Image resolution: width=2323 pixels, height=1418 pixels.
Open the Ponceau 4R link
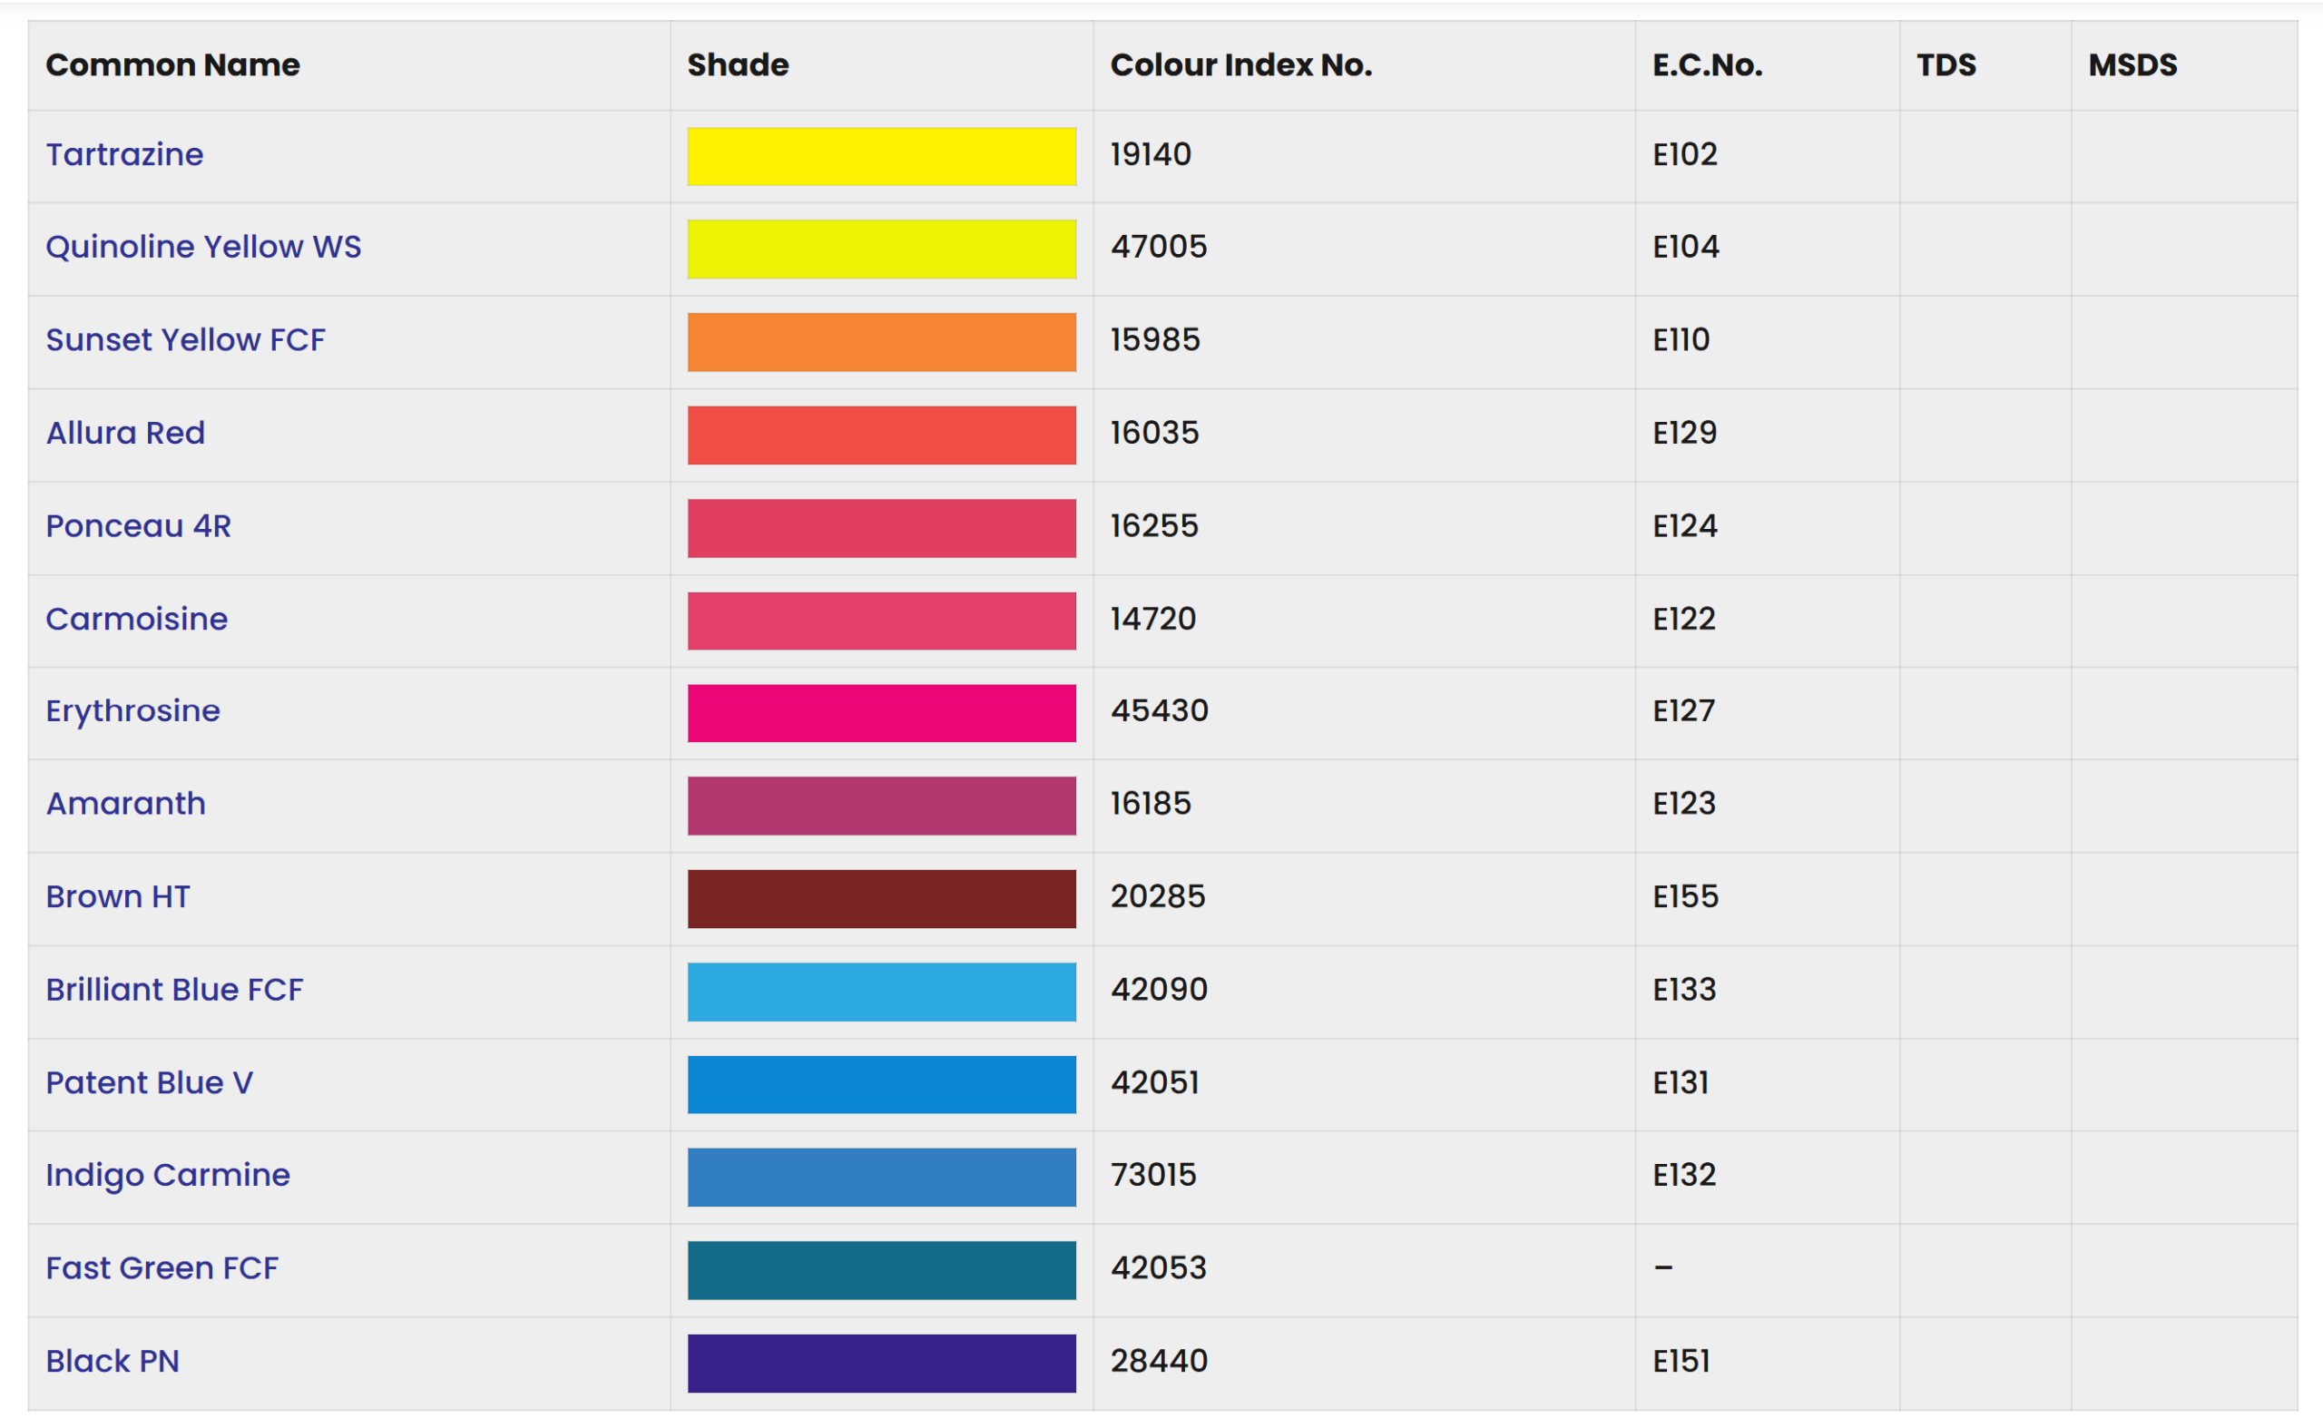pyautogui.click(x=139, y=526)
